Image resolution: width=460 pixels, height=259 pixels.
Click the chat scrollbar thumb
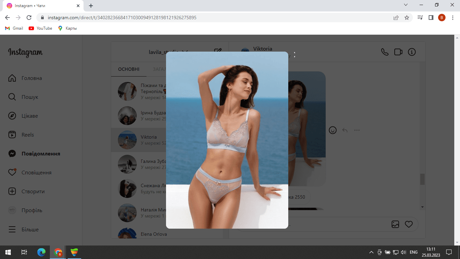tap(422, 179)
